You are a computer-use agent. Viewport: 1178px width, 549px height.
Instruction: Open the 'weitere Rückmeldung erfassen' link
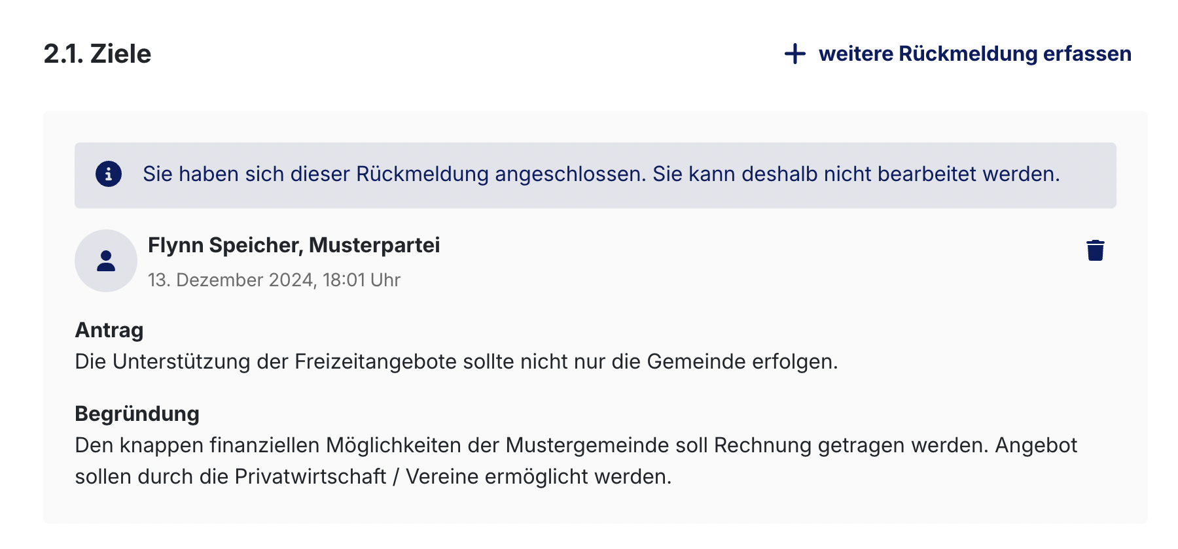click(974, 54)
